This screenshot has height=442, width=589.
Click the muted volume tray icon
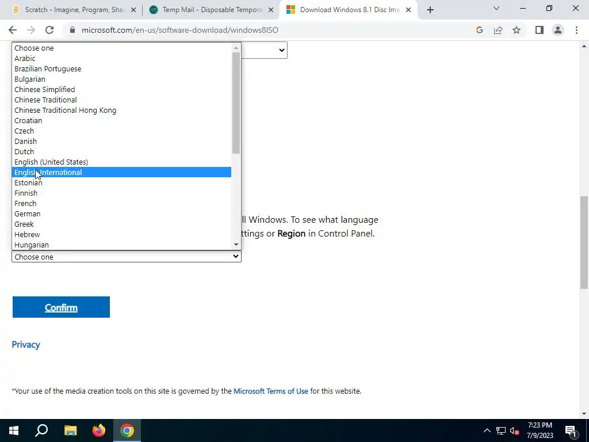[x=514, y=430]
